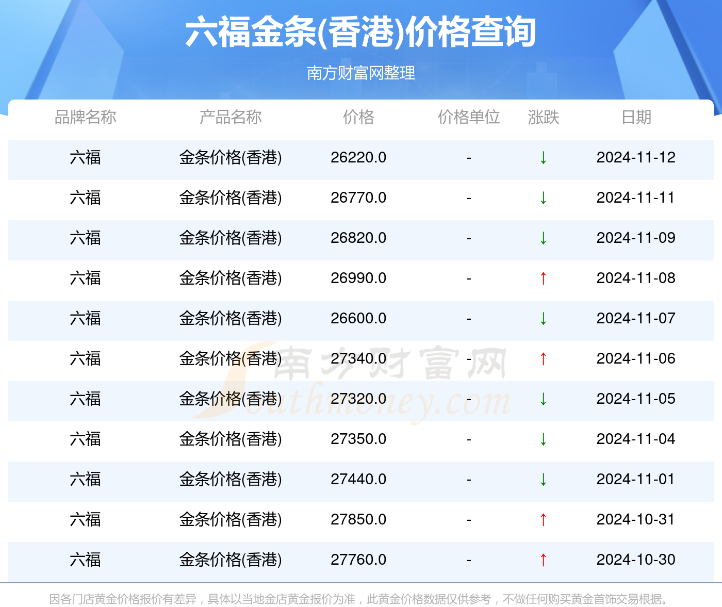Click the 品牌名称 column header
The height and width of the screenshot is (607, 722).
pos(85,117)
